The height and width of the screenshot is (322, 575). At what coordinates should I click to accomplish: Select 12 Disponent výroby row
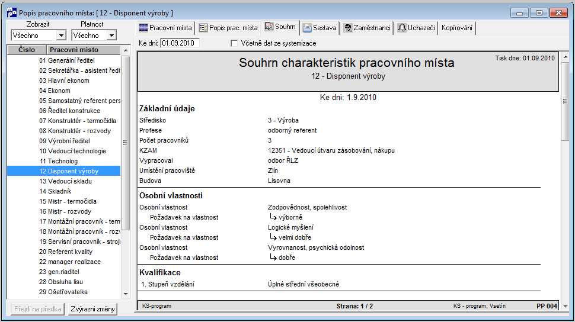point(64,171)
